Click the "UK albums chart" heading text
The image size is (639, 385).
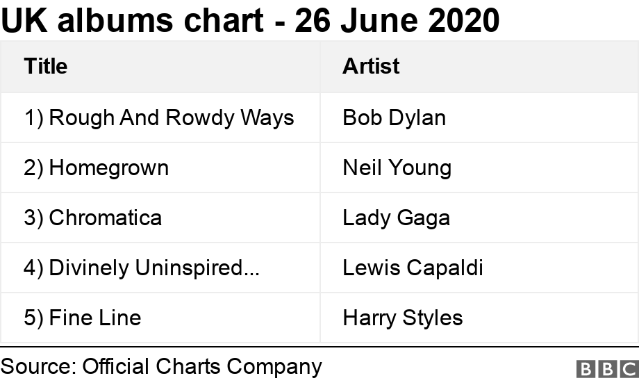pos(131,22)
